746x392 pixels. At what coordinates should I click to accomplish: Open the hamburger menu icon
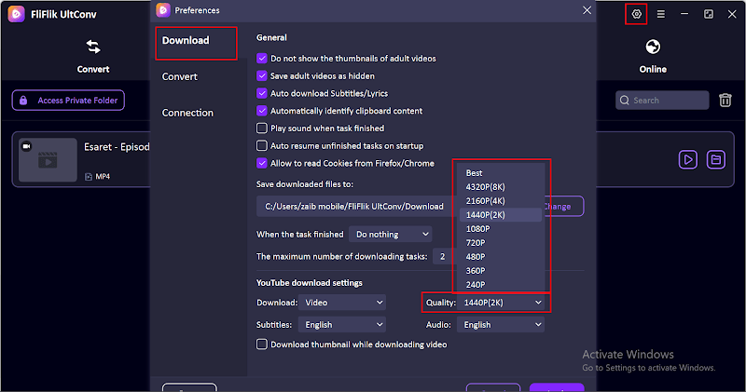[660, 14]
